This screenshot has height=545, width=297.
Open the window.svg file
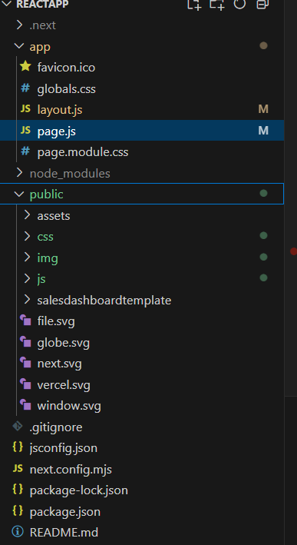click(69, 406)
